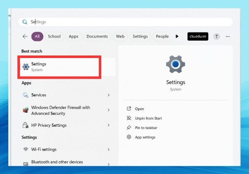The width and height of the screenshot is (249, 174).
Task: Open the HP Privacy Settings result
Action: coord(66,125)
